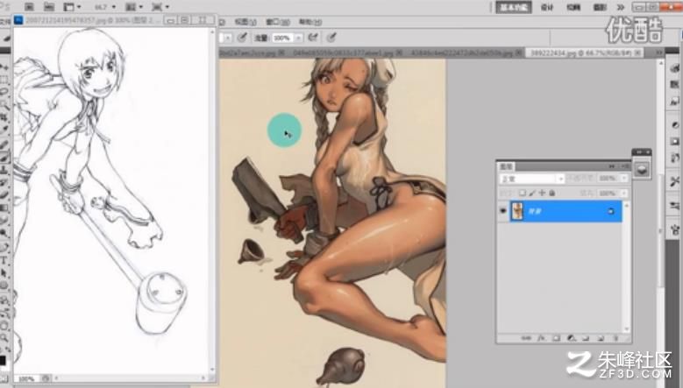Add a layer mask from Layers panel footer
This screenshot has height=388, width=683.
coord(556,337)
